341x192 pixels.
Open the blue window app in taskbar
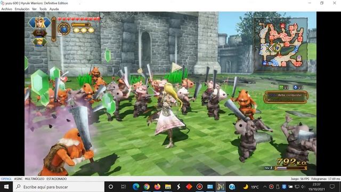[x=210, y=187]
